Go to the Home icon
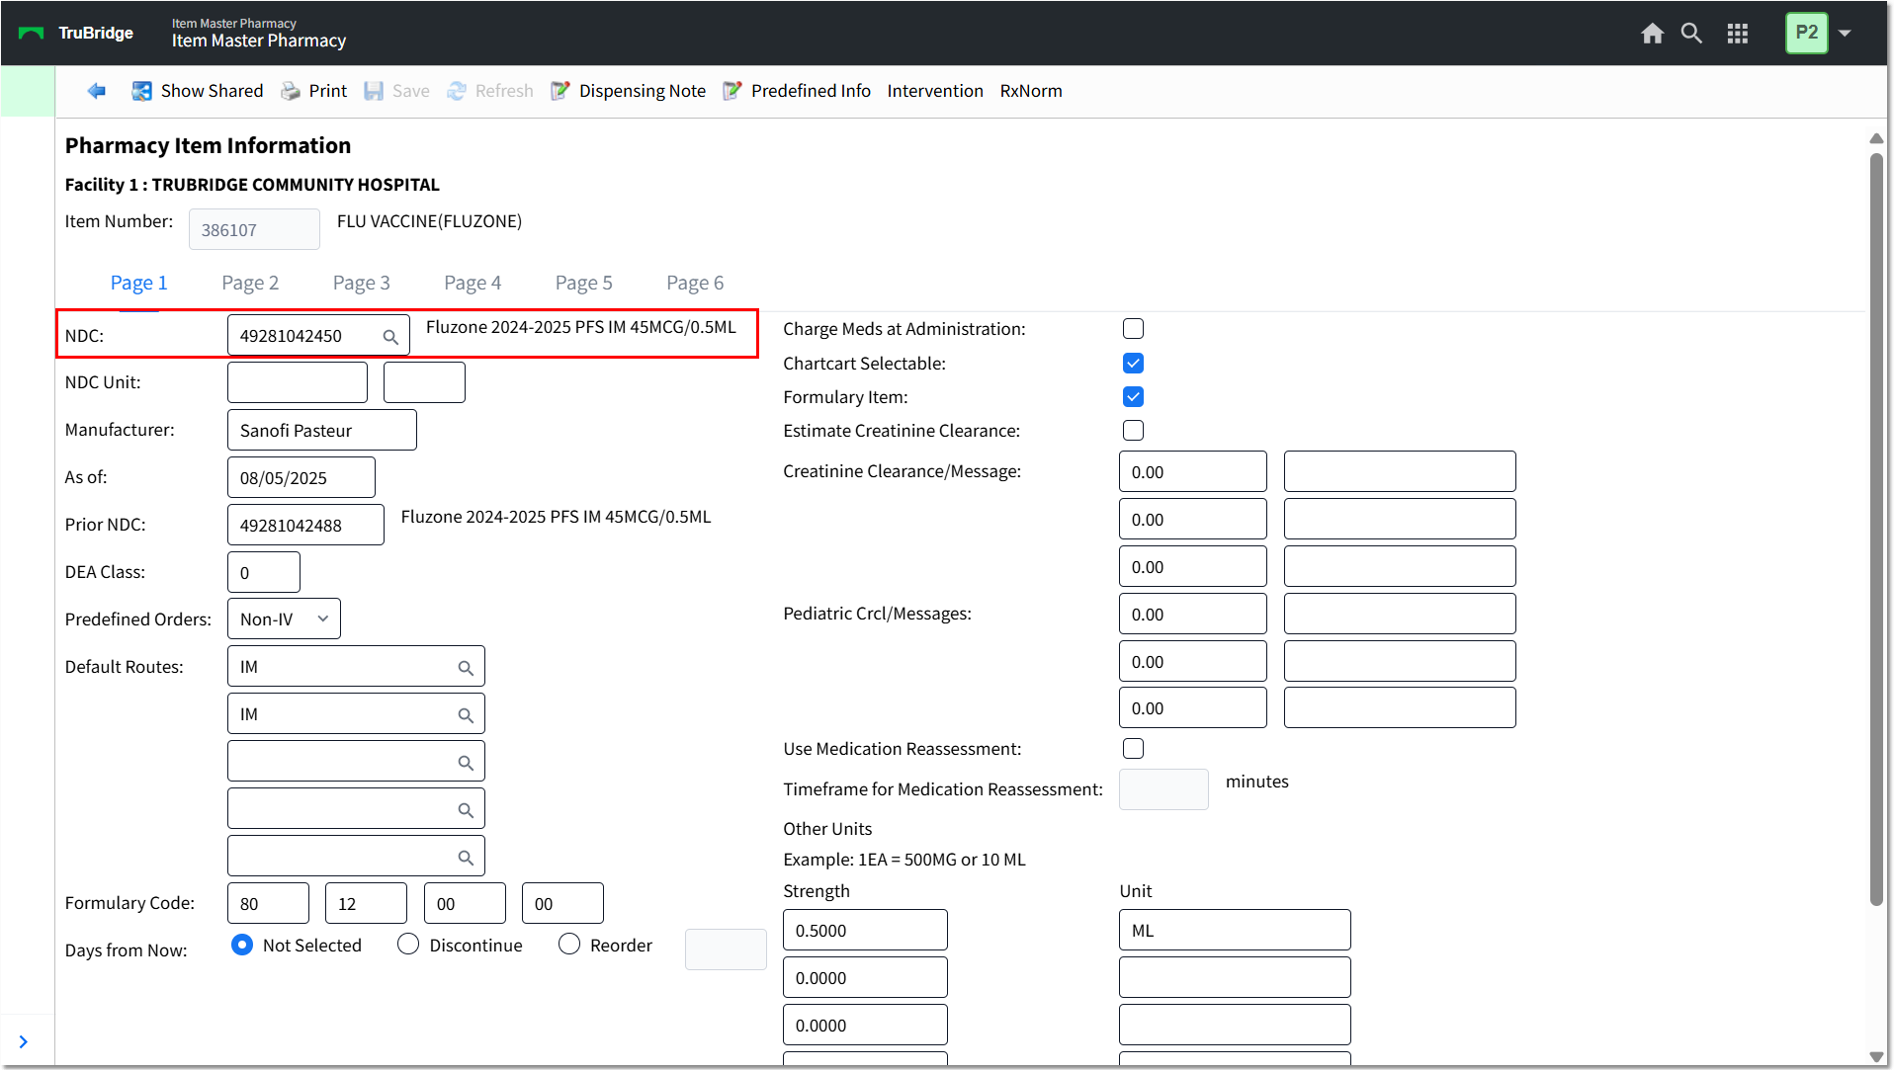Viewport: 1894px width, 1072px height. [1652, 34]
